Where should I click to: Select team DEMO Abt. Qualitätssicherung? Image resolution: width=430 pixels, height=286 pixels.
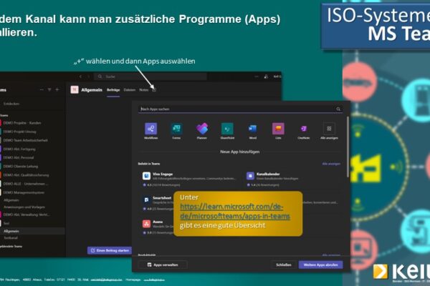(26, 175)
